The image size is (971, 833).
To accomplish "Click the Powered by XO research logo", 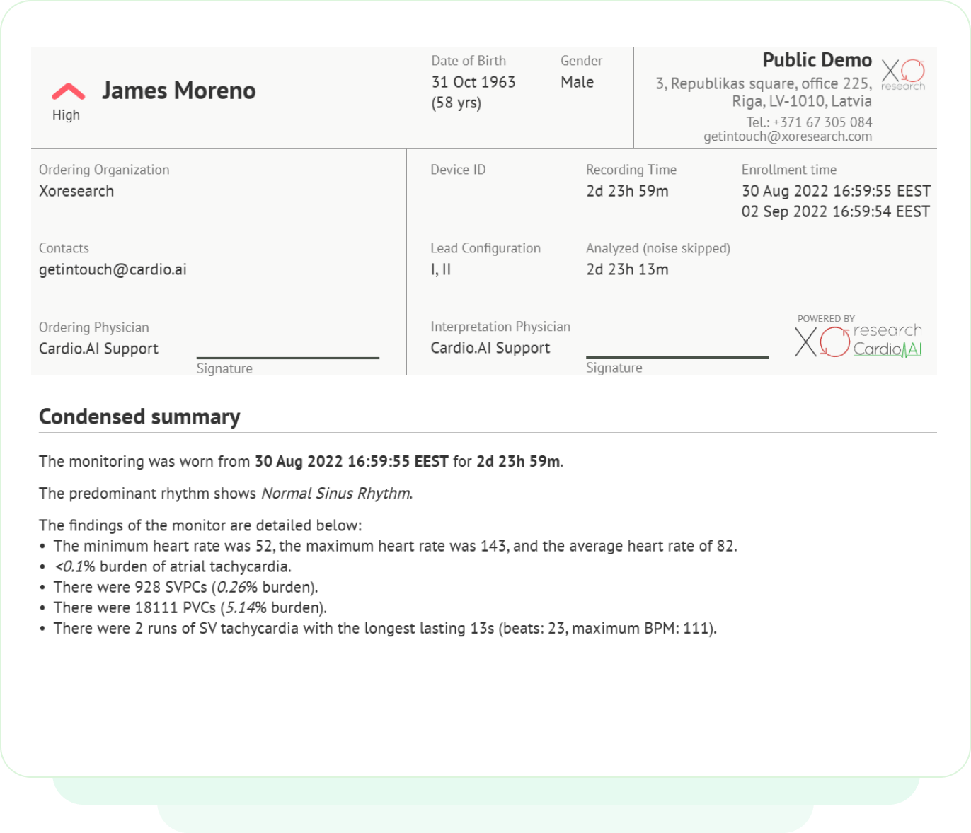I will click(822, 342).
